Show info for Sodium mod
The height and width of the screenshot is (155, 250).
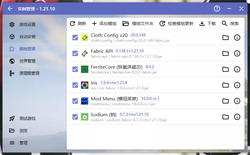237,117
